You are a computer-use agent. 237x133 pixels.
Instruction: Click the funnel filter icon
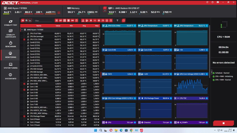point(117,20)
